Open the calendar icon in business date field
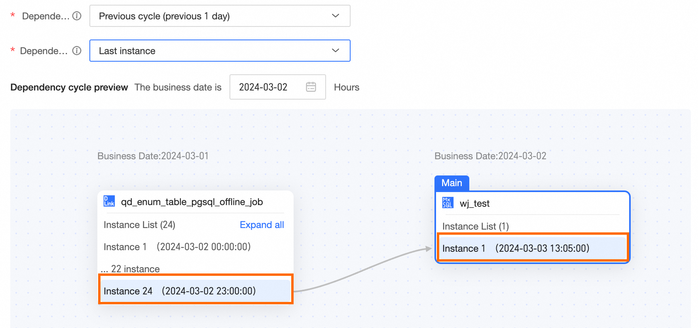The height and width of the screenshot is (328, 698). pyautogui.click(x=311, y=87)
